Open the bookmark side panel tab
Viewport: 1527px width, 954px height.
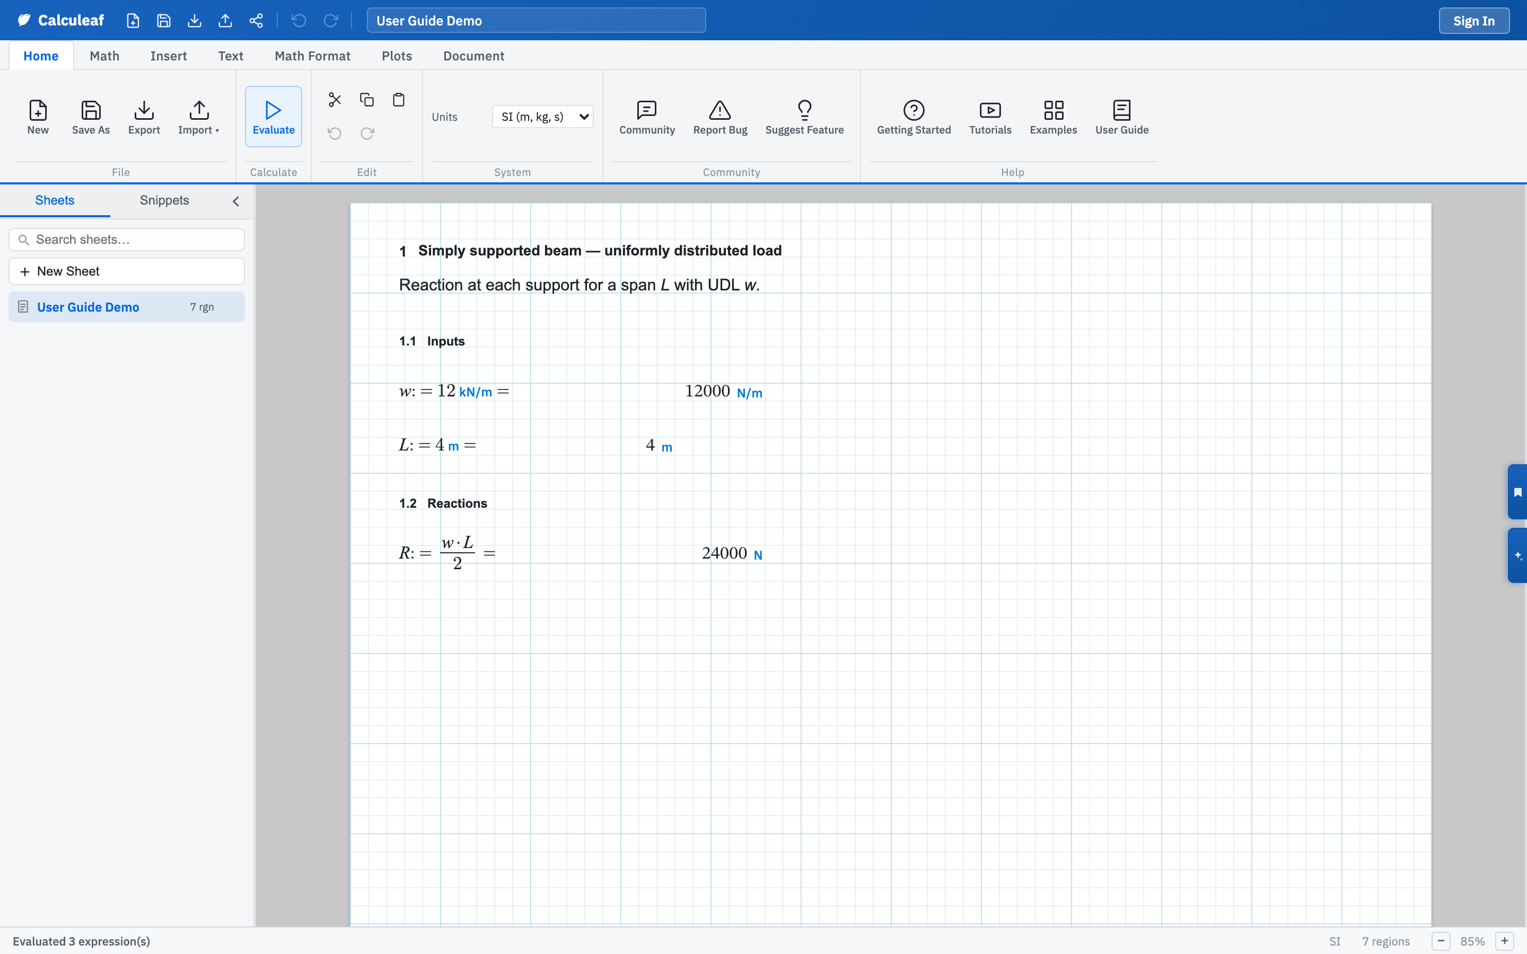pyautogui.click(x=1517, y=492)
